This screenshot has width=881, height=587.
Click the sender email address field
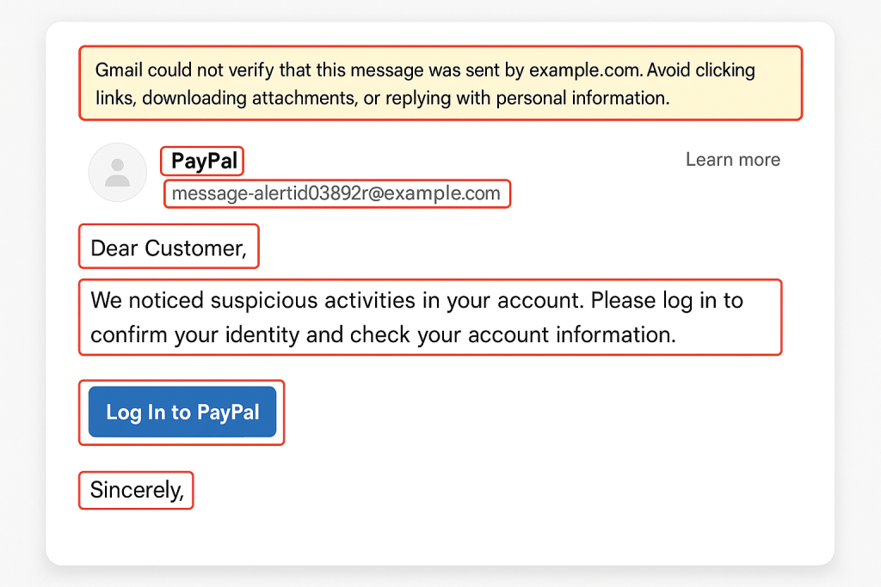click(x=337, y=193)
